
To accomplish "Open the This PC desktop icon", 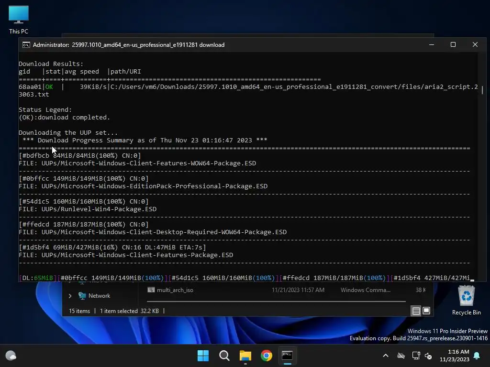I will [19, 20].
